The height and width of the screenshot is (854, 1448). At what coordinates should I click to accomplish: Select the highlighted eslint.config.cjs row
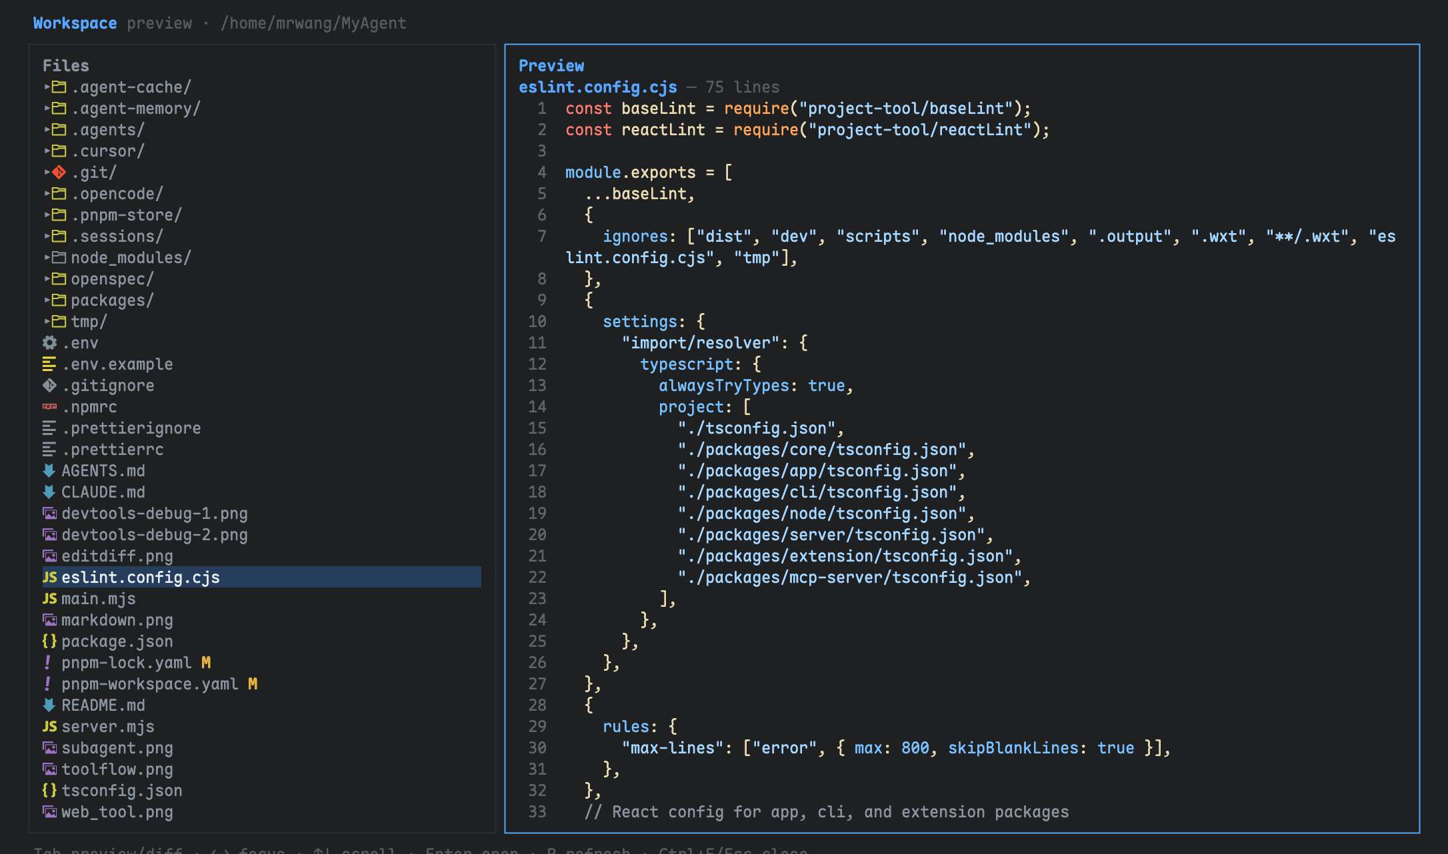(x=262, y=578)
